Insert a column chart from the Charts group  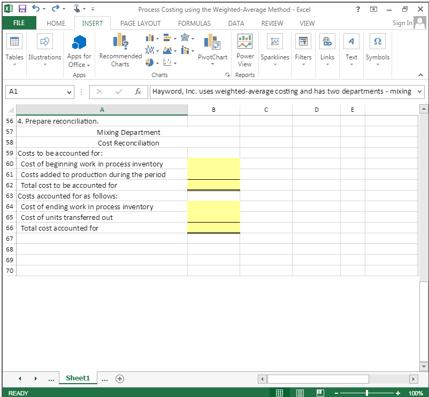(x=149, y=37)
